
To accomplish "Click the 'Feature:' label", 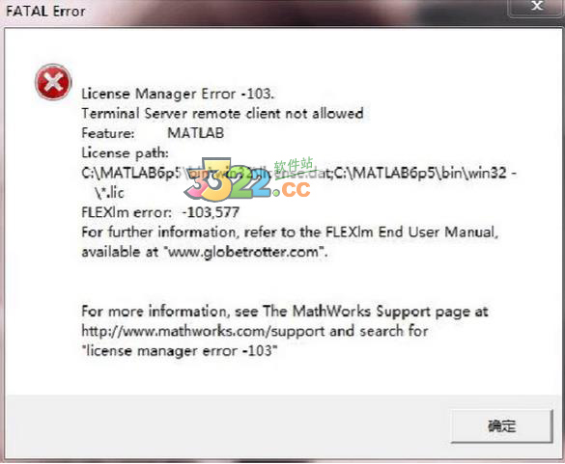I will [108, 133].
